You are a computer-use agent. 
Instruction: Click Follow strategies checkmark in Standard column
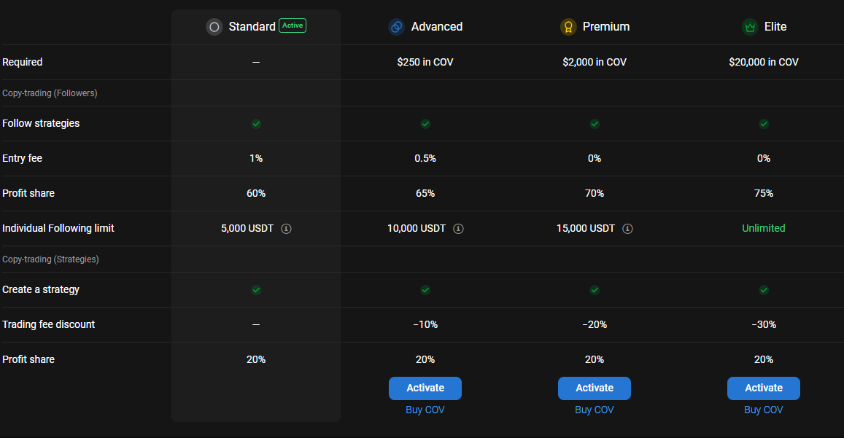[256, 124]
